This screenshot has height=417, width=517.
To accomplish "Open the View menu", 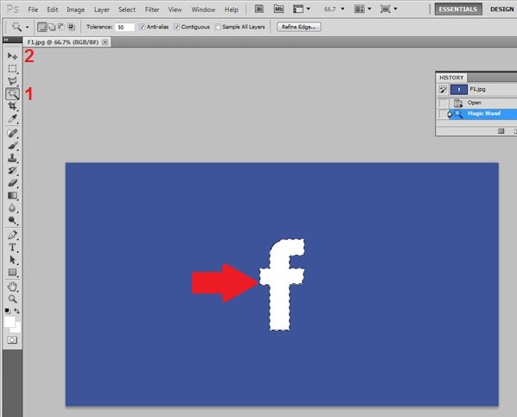I will [175, 9].
